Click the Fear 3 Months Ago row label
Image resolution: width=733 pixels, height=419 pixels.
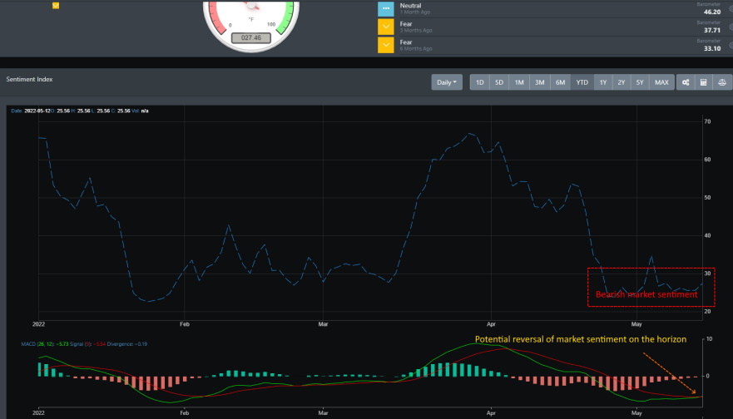click(x=416, y=27)
